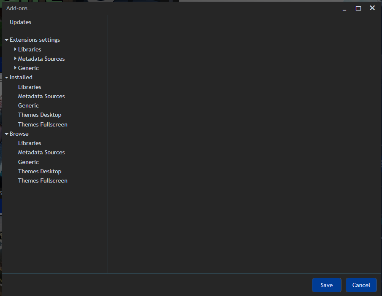Open Themes Fullscreen under Installed

click(x=43, y=124)
